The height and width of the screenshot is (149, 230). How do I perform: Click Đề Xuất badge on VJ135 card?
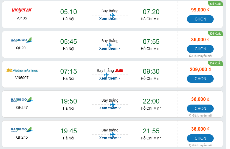pos(215,4)
